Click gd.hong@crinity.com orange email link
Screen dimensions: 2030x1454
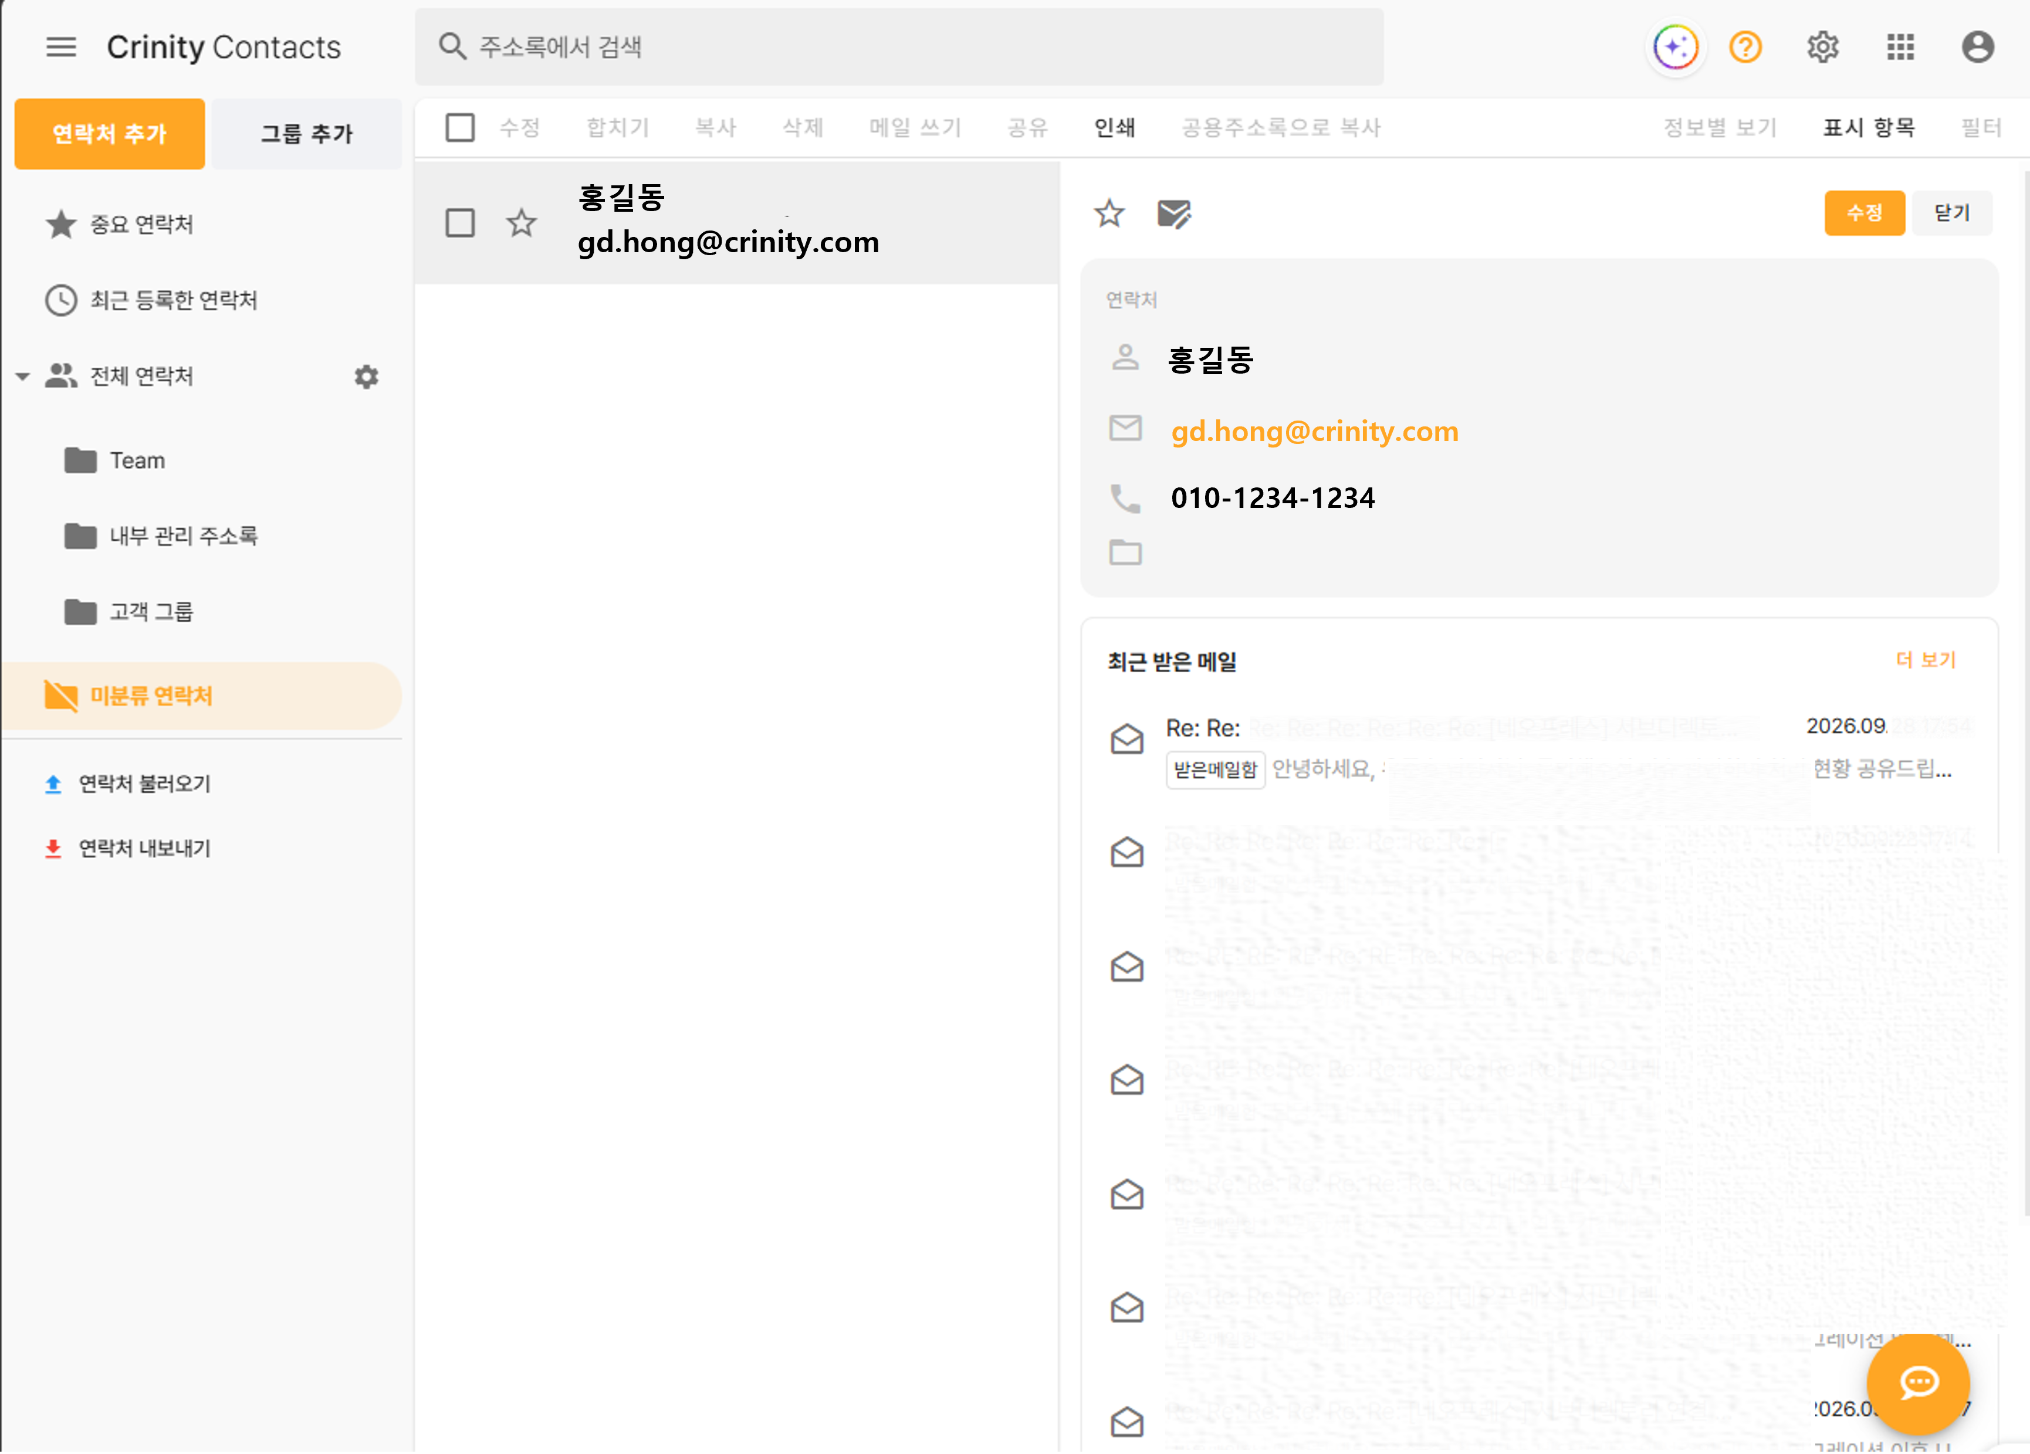click(x=1314, y=431)
